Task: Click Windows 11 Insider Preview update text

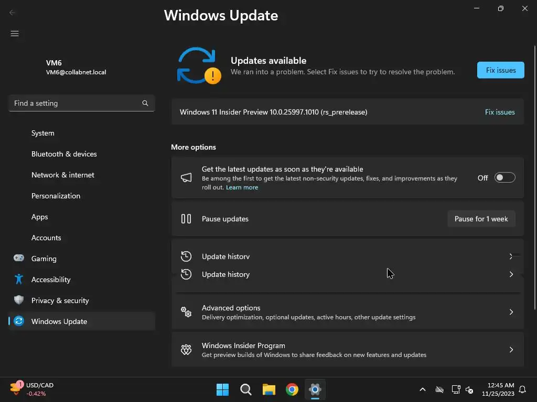Action: [273, 112]
